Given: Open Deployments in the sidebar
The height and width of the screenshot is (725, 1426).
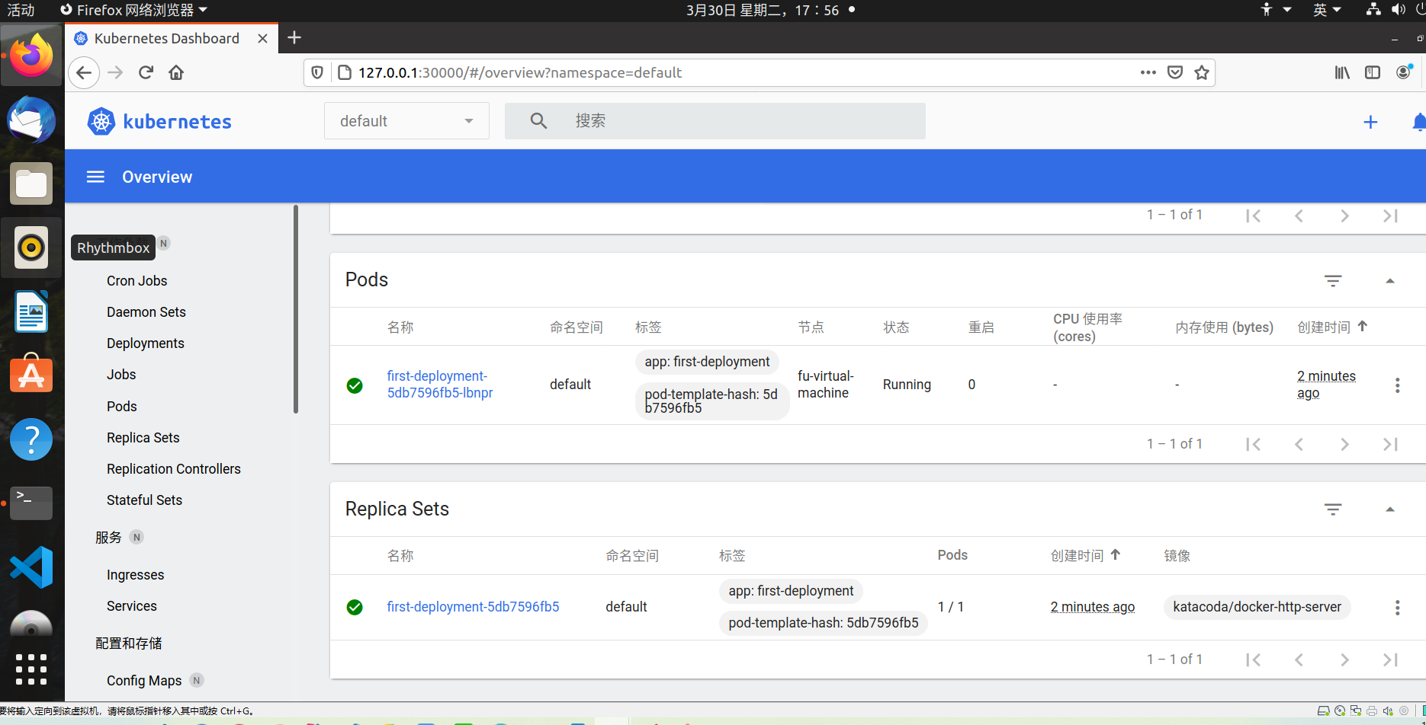Looking at the screenshot, I should [x=145, y=343].
